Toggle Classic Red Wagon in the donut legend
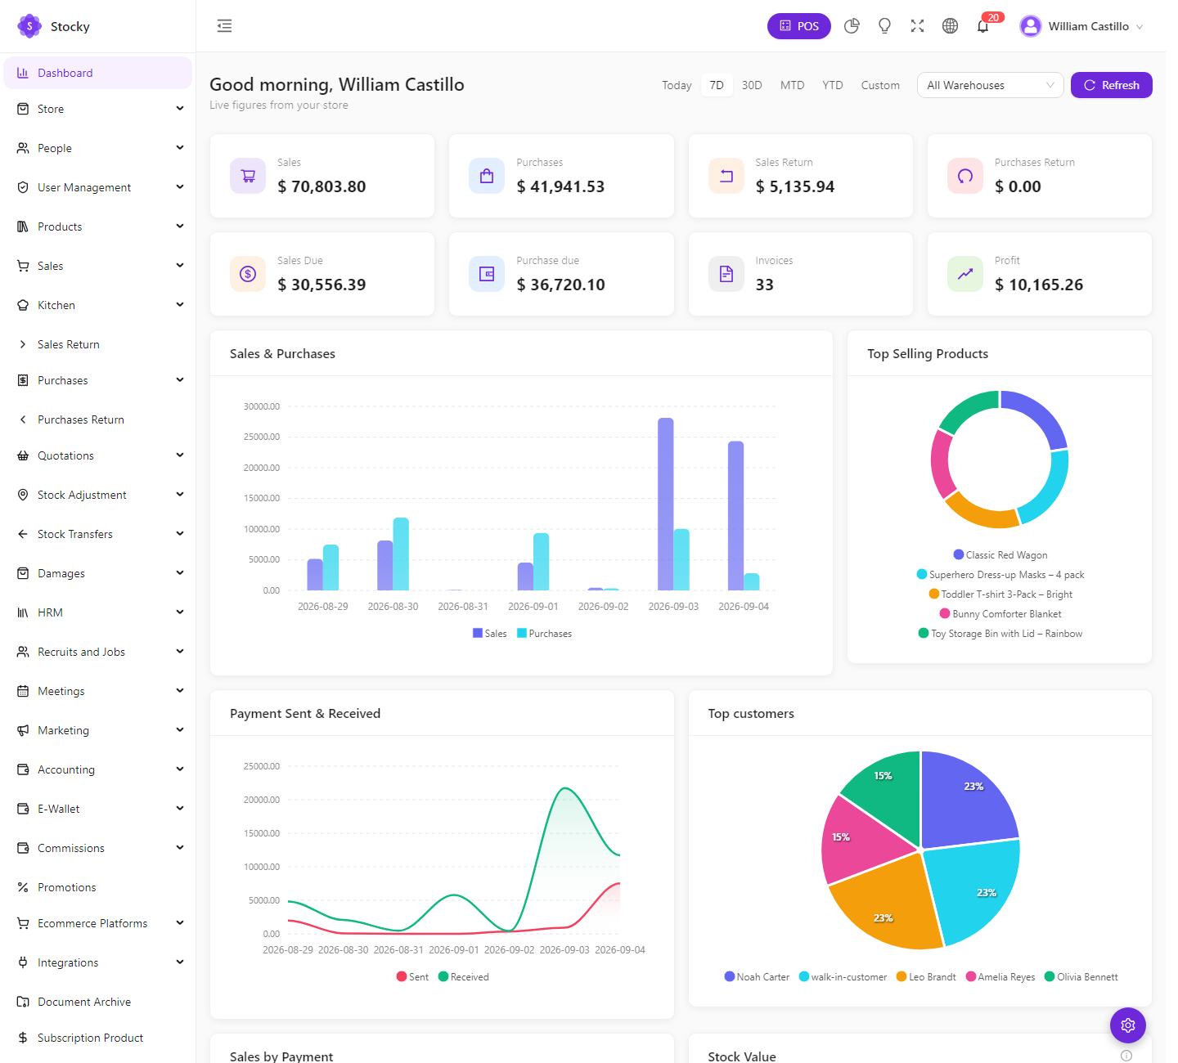This screenshot has height=1063, width=1178. click(1000, 555)
